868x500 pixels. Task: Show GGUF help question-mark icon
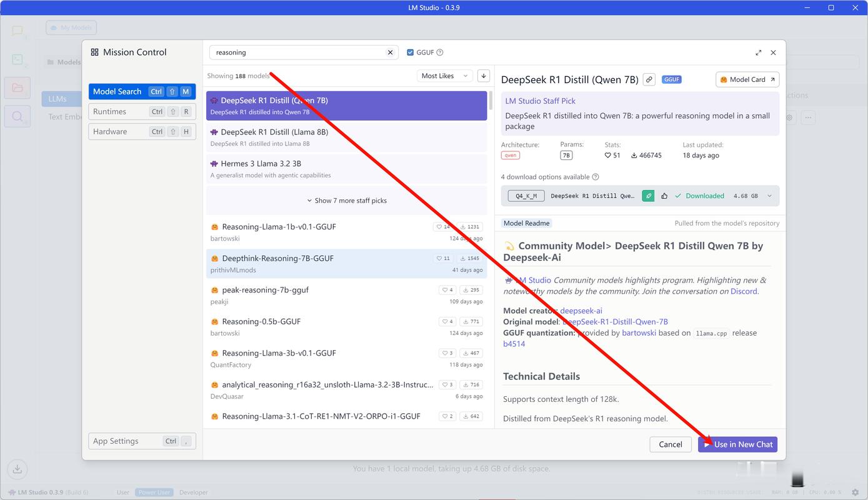point(440,52)
